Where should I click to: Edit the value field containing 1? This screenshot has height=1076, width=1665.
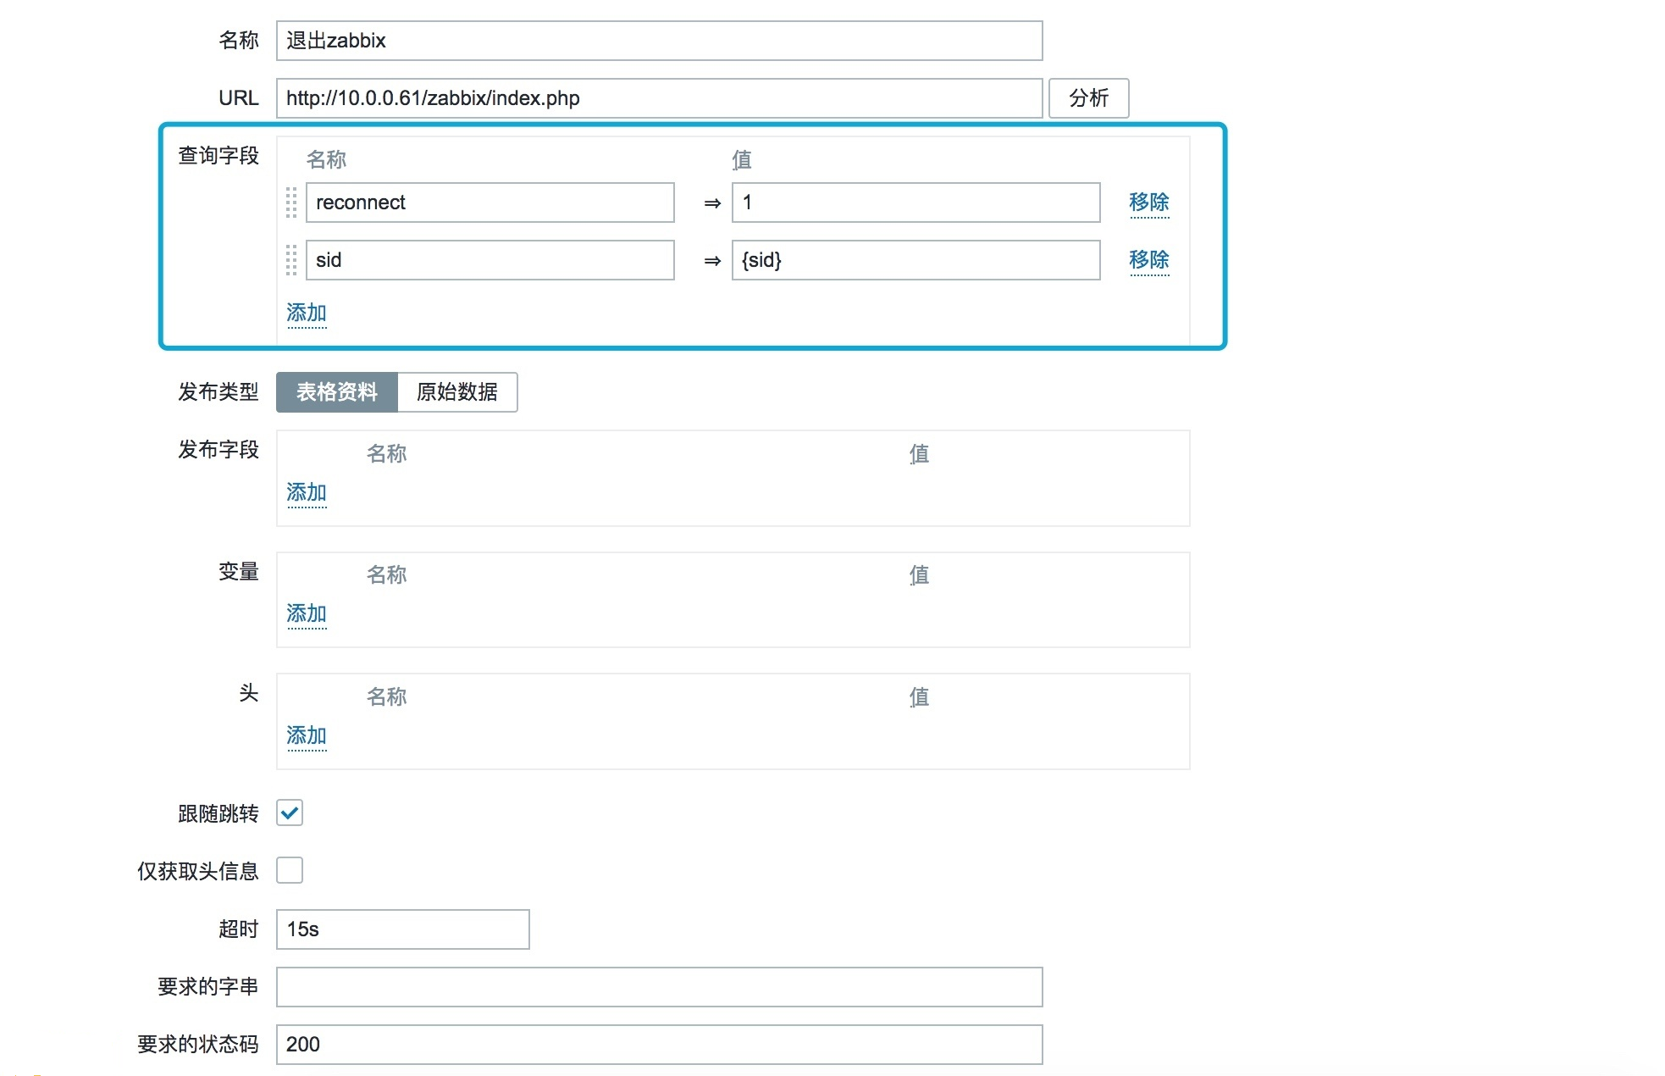pos(916,202)
